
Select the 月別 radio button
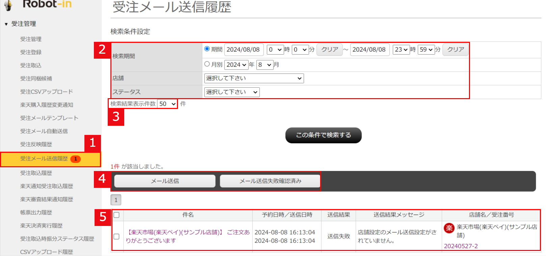click(207, 64)
